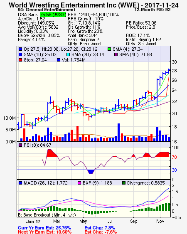Click the blue 'Est Chg: 7.8%' text

click(100, 228)
